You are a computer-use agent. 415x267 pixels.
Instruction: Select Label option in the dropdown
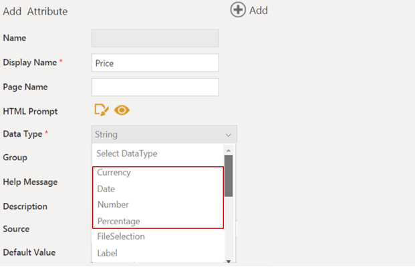point(107,253)
